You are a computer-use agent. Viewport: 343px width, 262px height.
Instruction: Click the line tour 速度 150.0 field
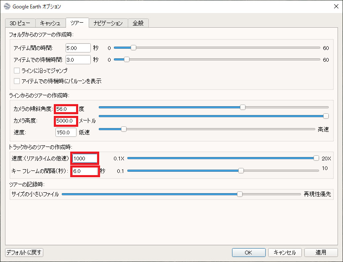[x=66, y=132]
